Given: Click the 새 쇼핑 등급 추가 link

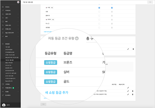Looking at the screenshot, I should 57,92.
